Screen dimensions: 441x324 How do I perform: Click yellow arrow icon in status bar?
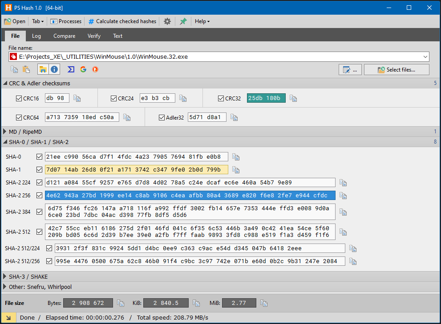point(8,318)
